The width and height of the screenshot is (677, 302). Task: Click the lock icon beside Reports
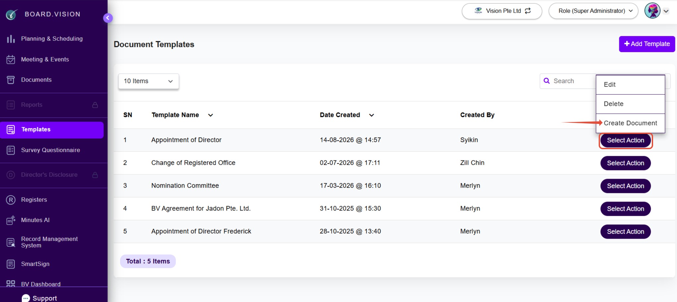pyautogui.click(x=95, y=105)
